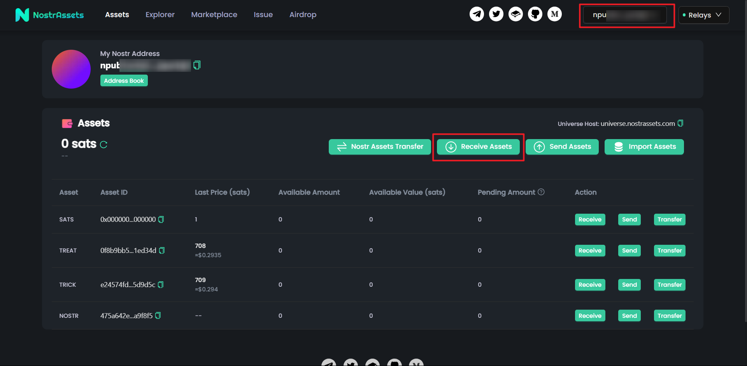Image resolution: width=747 pixels, height=366 pixels.
Task: Click the TREAT asset name
Action: (68, 251)
